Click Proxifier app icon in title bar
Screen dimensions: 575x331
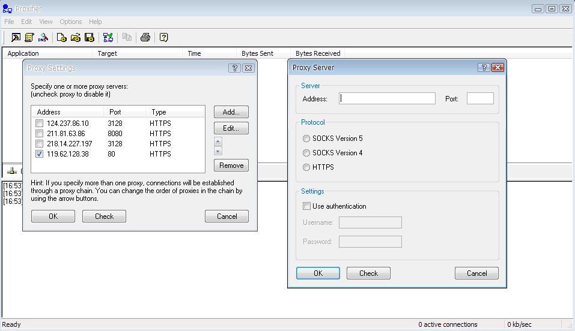[x=7, y=8]
